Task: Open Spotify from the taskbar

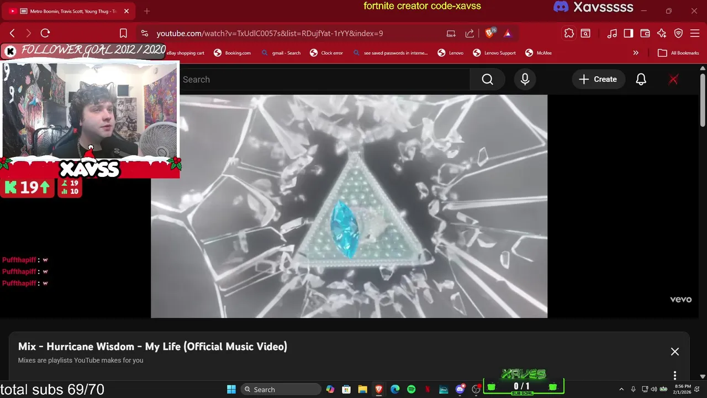Action: click(411, 389)
